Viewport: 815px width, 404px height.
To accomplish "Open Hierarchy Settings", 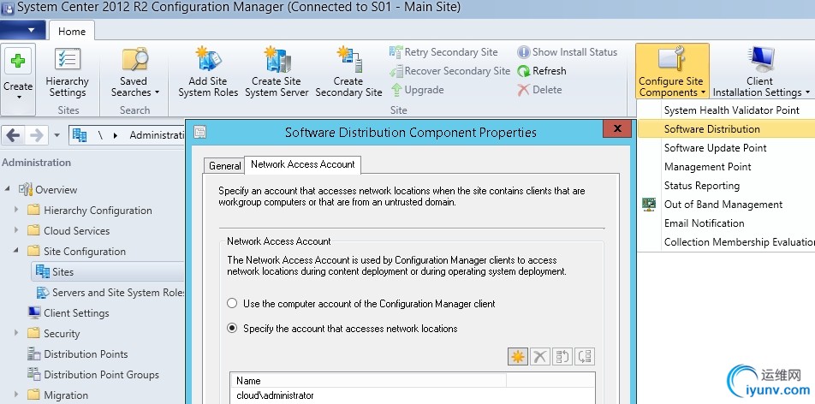I will (67, 74).
